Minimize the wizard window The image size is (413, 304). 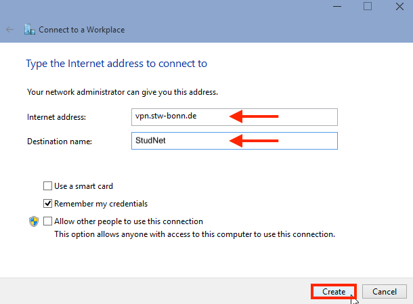pos(337,6)
